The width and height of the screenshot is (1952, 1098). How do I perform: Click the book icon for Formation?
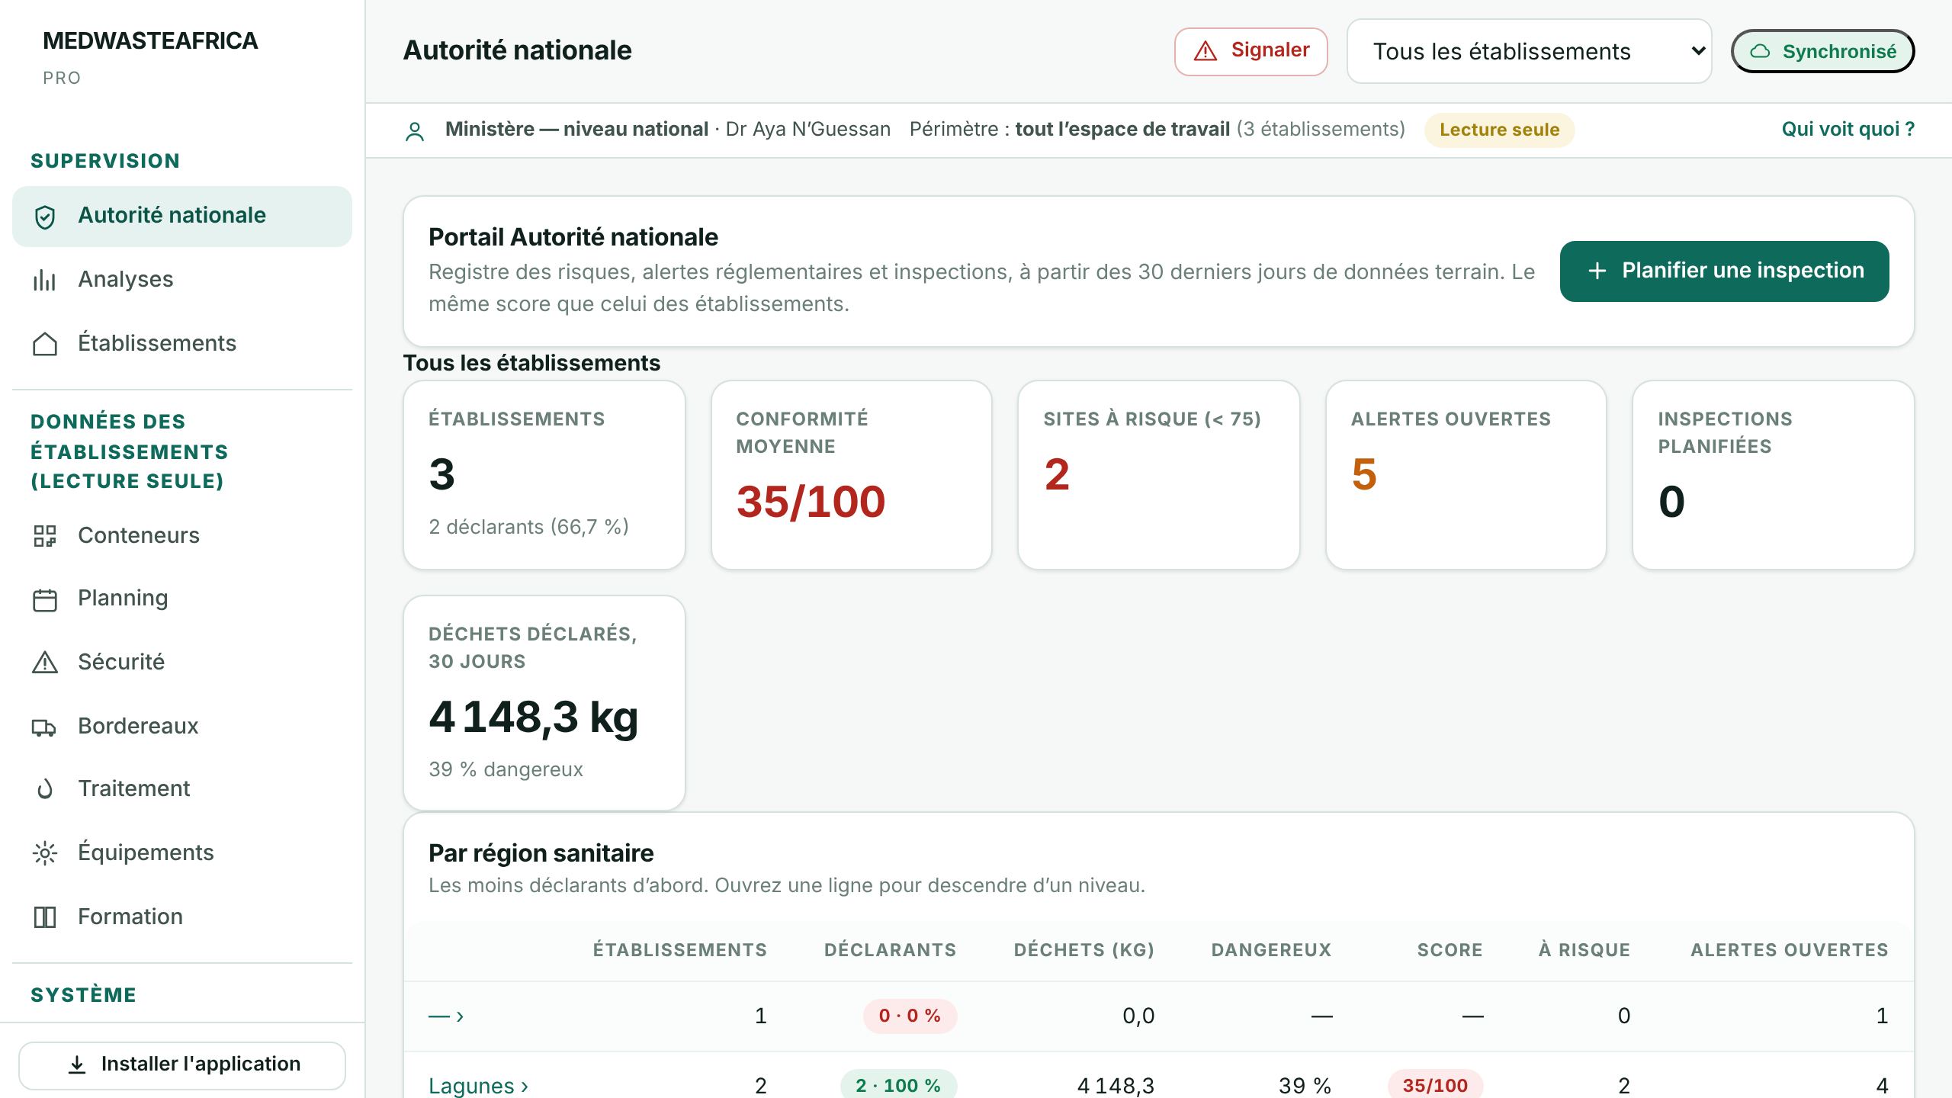pyautogui.click(x=45, y=917)
